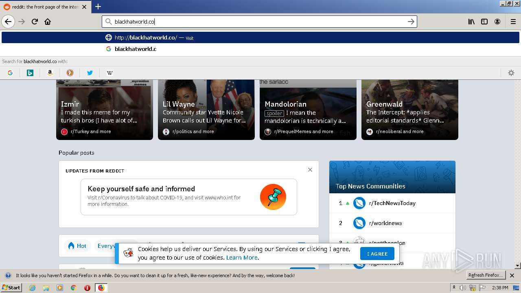
Task: Open the Firefox home page icon
Action: [x=48, y=22]
